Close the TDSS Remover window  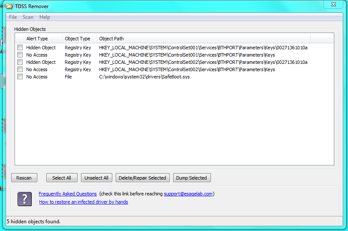tap(333, 4)
